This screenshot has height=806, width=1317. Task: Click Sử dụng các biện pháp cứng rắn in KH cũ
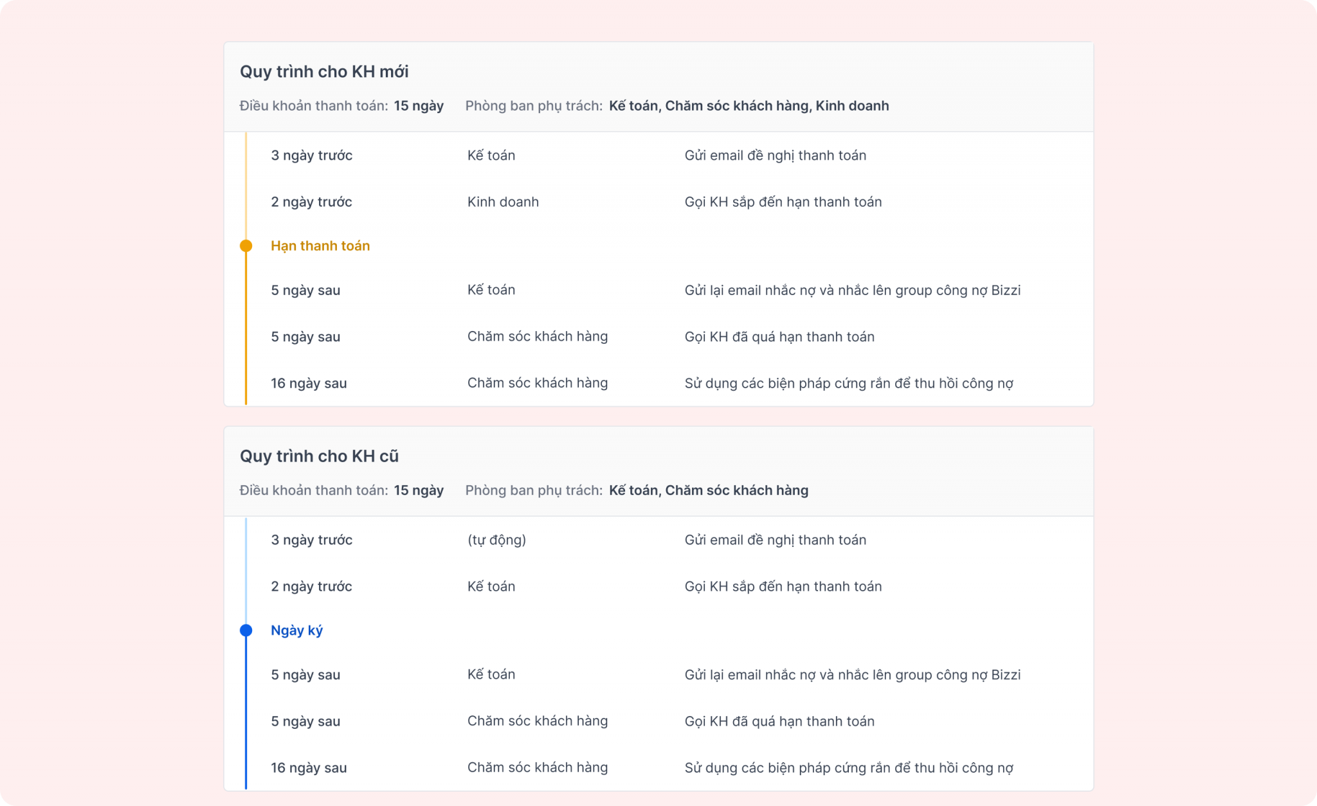point(849,767)
